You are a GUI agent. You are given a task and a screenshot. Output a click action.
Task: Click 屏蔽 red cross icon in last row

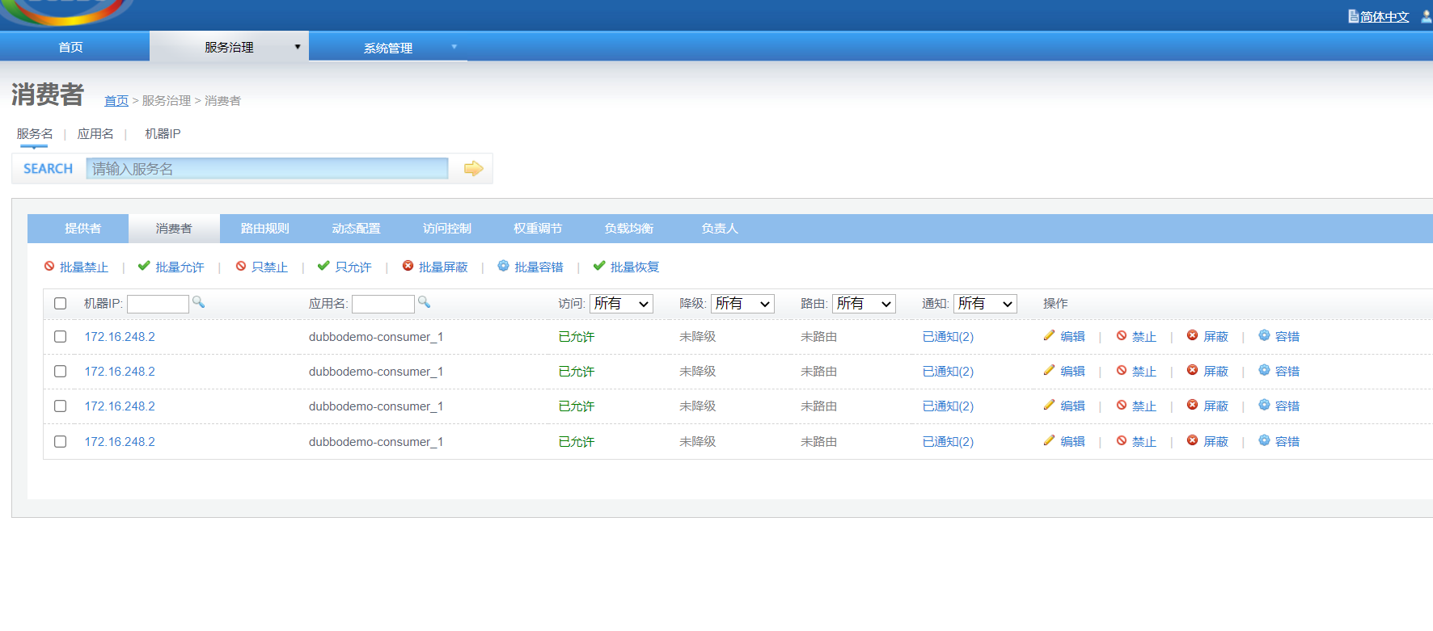tap(1192, 440)
